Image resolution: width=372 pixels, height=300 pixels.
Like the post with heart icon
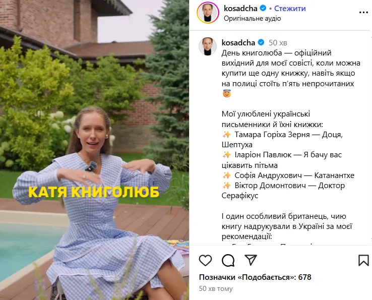tap(205, 260)
